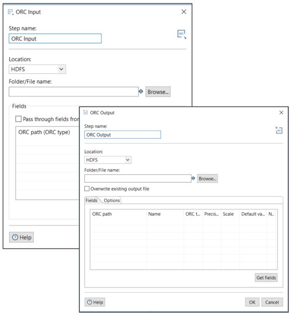The width and height of the screenshot is (291, 315).
Task: Click the ORC Output step name field
Action: point(123,135)
